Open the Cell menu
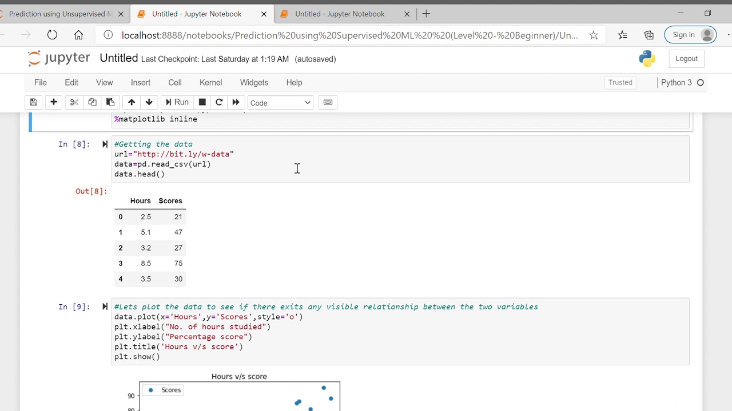The height and width of the screenshot is (411, 732). [x=175, y=82]
